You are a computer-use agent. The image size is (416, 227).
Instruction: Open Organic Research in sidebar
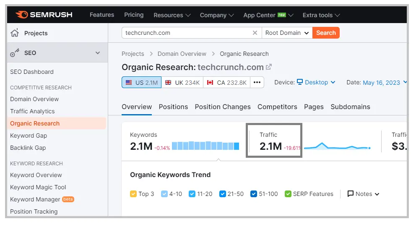click(57, 123)
